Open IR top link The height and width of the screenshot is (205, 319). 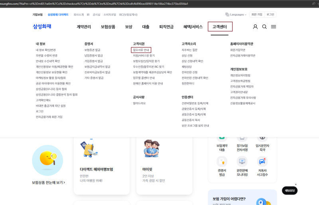[88, 15]
